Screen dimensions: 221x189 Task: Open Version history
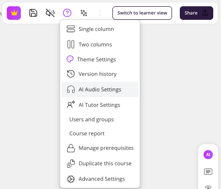(x=100, y=74)
